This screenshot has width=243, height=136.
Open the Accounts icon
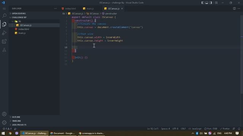pos(4,114)
